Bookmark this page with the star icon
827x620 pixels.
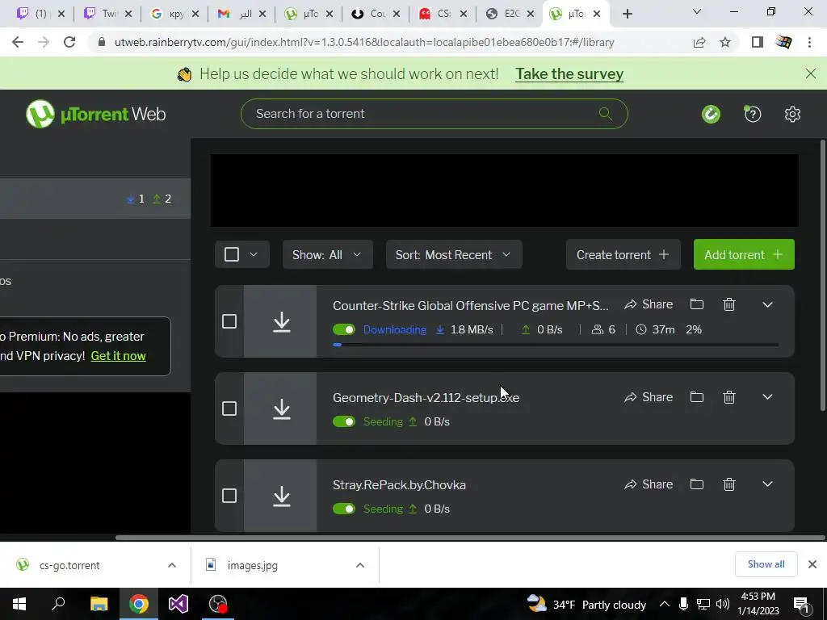(x=725, y=42)
